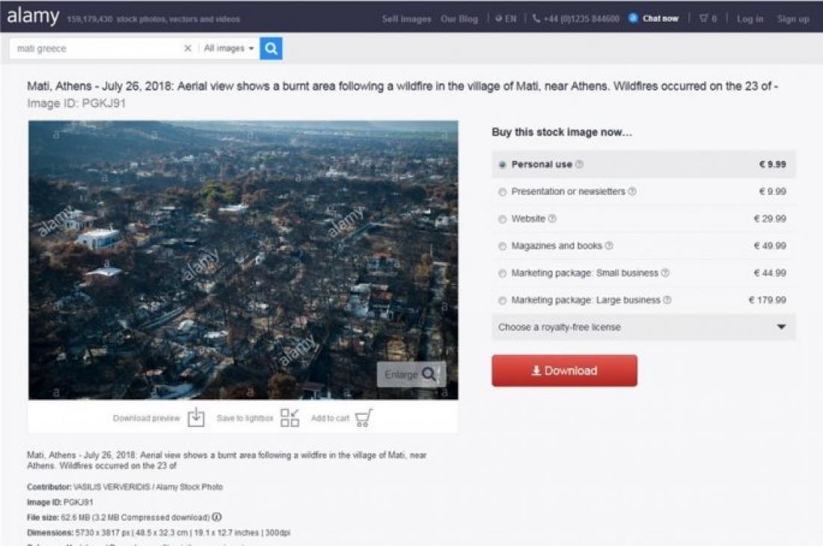Viewport: 823px width, 546px height.
Task: Select the Personal use license option
Action: (x=502, y=165)
